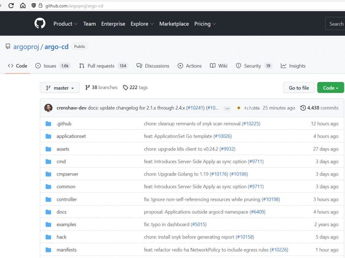Open pull request #10226 link
The width and height of the screenshot is (345, 258).
(279, 250)
